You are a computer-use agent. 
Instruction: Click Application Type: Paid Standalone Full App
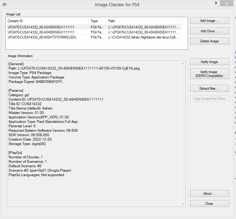pos(43,122)
